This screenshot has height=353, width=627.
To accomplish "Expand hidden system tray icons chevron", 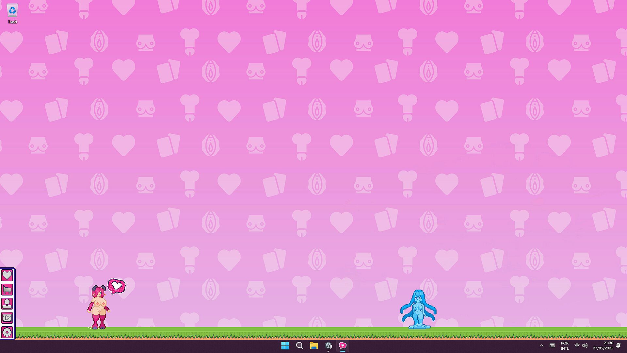I will (541, 346).
